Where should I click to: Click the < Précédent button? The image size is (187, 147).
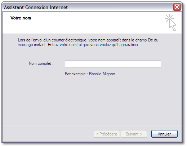pyautogui.click(x=107, y=134)
